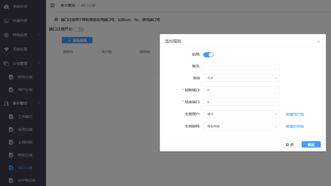Click the 家长管控 user icon
This screenshot has width=331, height=186.
click(6, 103)
